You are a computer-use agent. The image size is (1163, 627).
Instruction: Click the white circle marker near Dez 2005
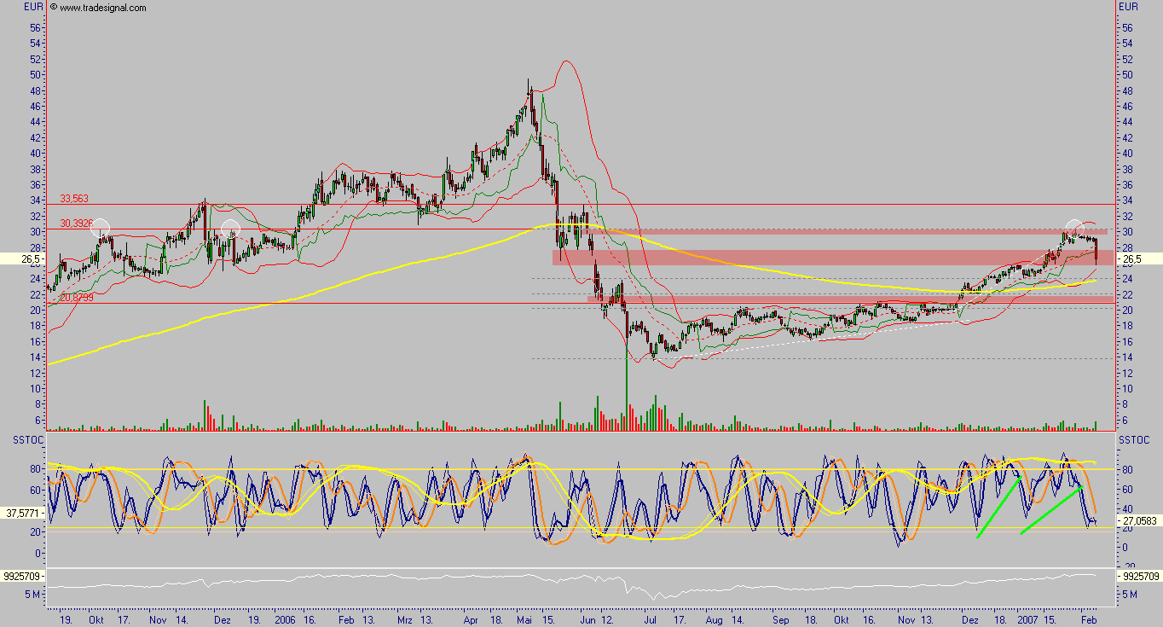230,229
